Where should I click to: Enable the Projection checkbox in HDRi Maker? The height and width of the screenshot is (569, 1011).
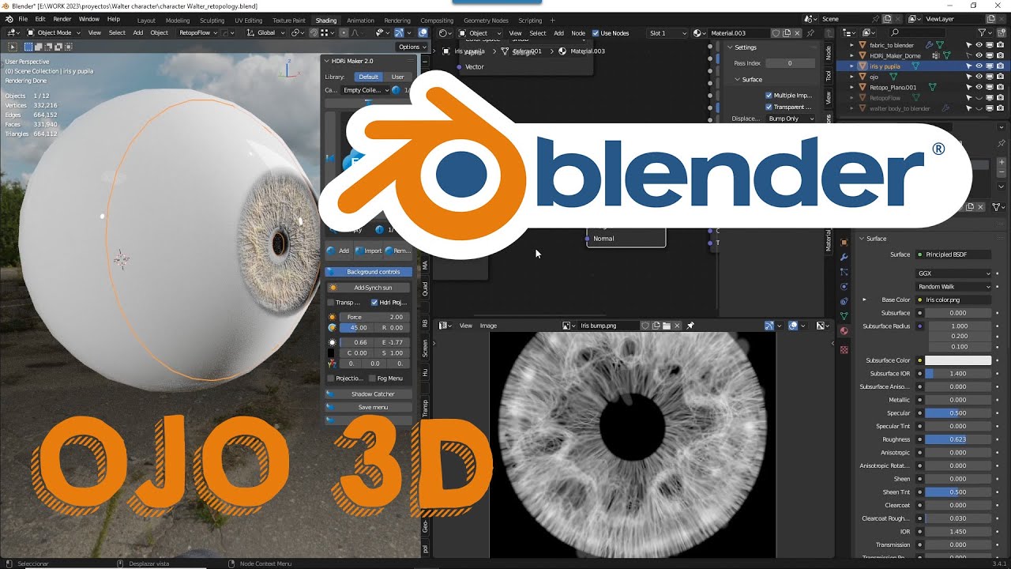(331, 379)
